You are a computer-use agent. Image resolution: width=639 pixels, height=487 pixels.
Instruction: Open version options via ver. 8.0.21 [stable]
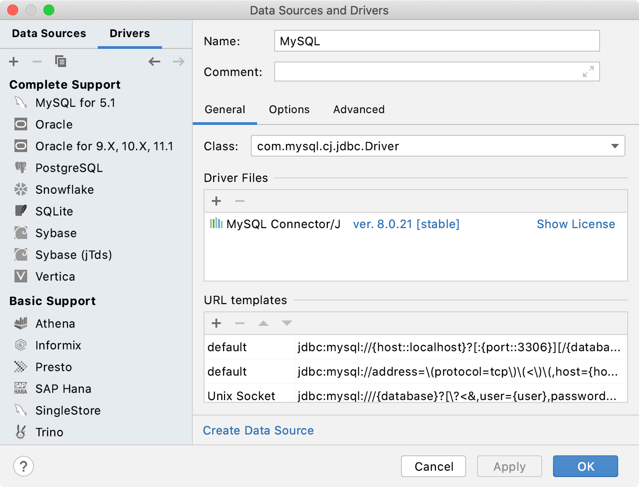[x=405, y=224]
